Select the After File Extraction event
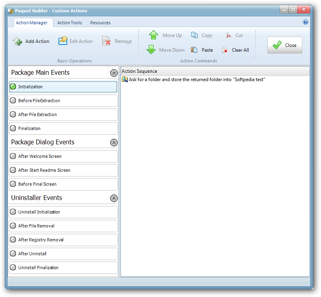 pos(63,115)
